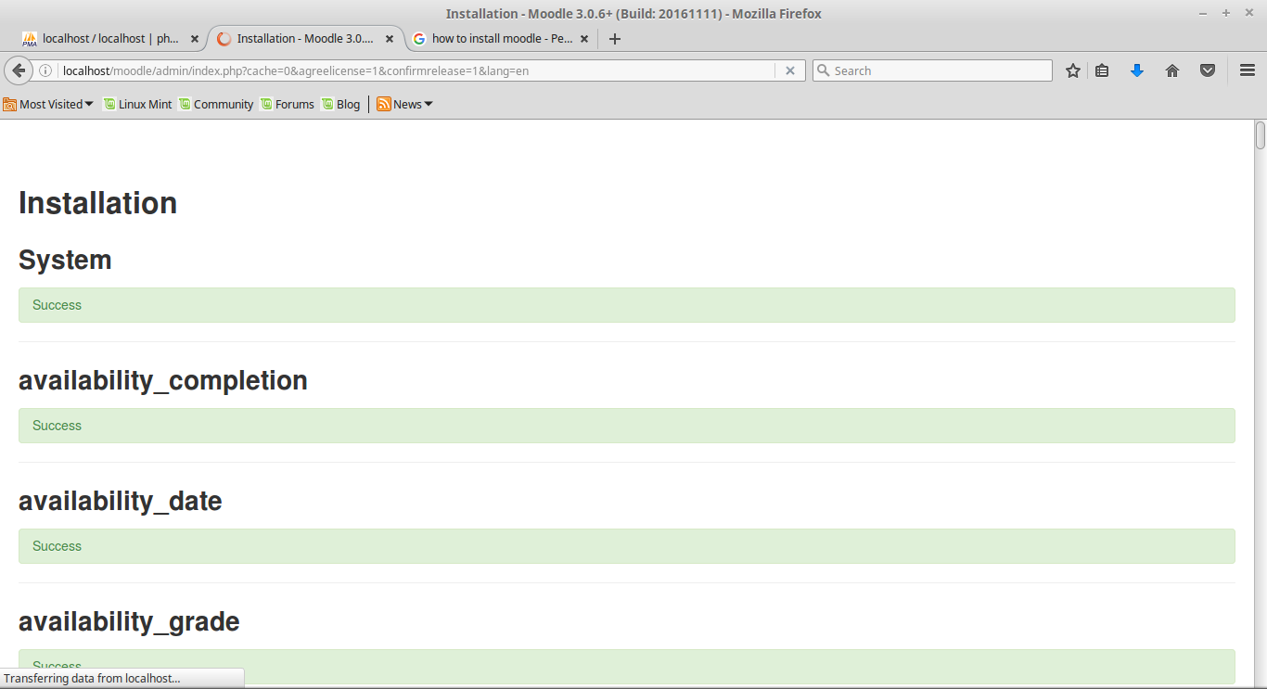Switch to how to install moodle tab
Viewport: 1267px width, 689px height.
coord(501,39)
